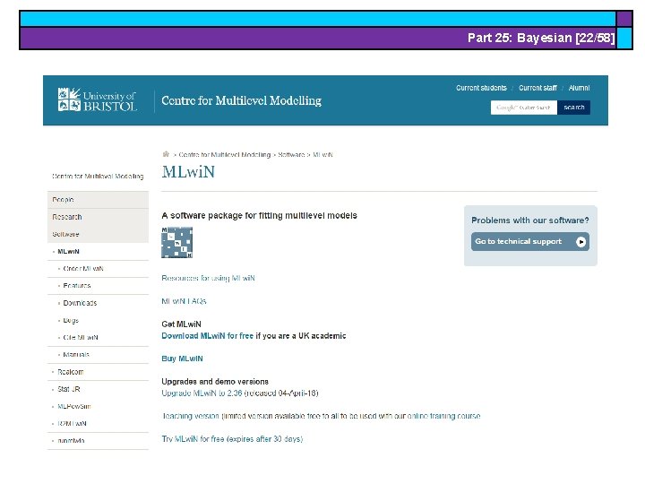Open Resources for using MLwiN link
The width and height of the screenshot is (645, 484).
[208, 278]
